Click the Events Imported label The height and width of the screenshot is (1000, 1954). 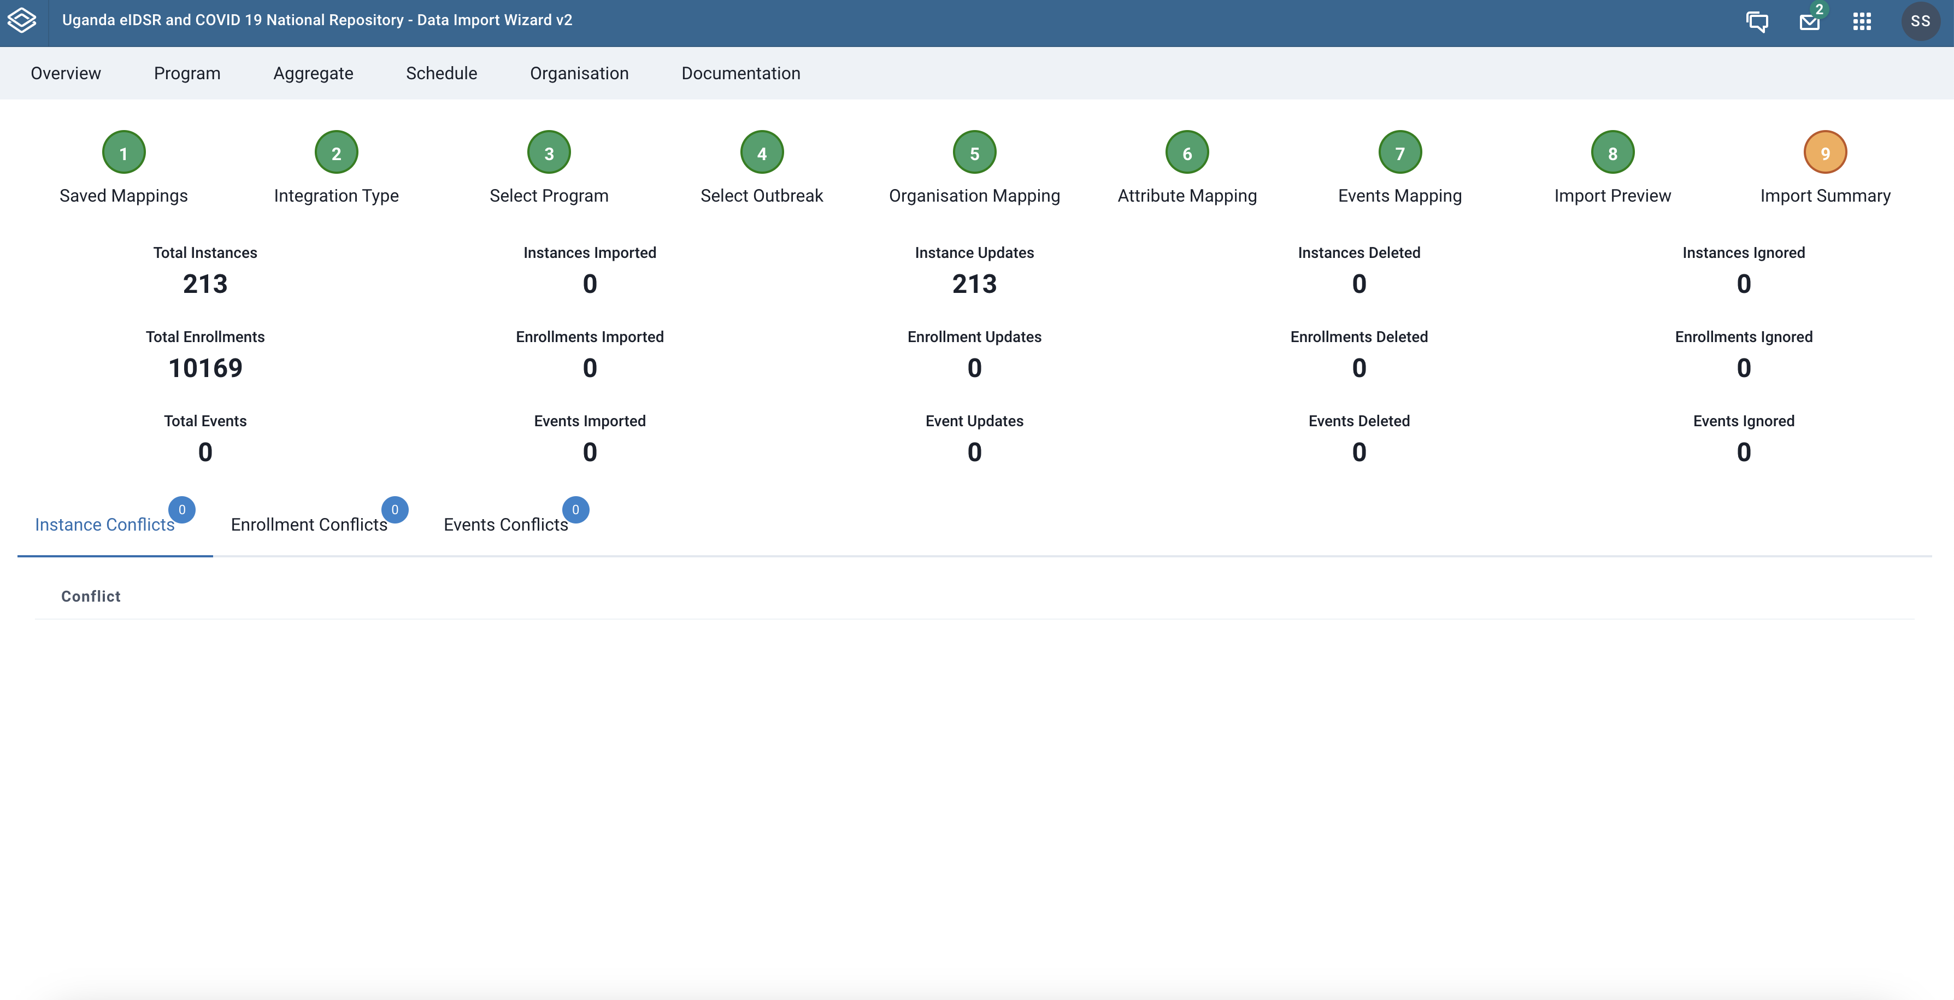coord(590,421)
